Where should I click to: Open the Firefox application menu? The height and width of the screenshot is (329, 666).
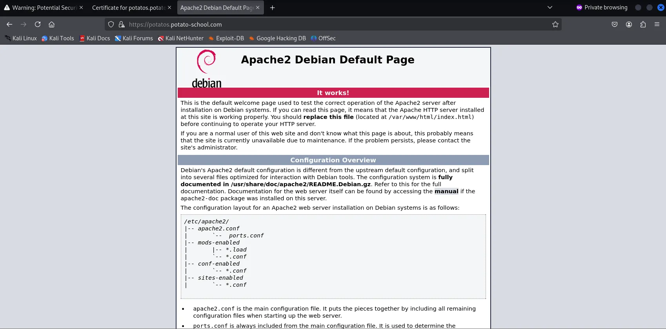coord(657,24)
